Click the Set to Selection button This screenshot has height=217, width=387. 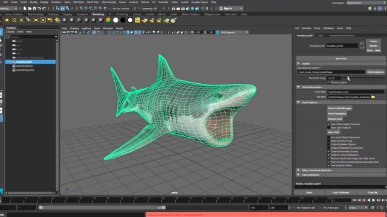click(376, 72)
